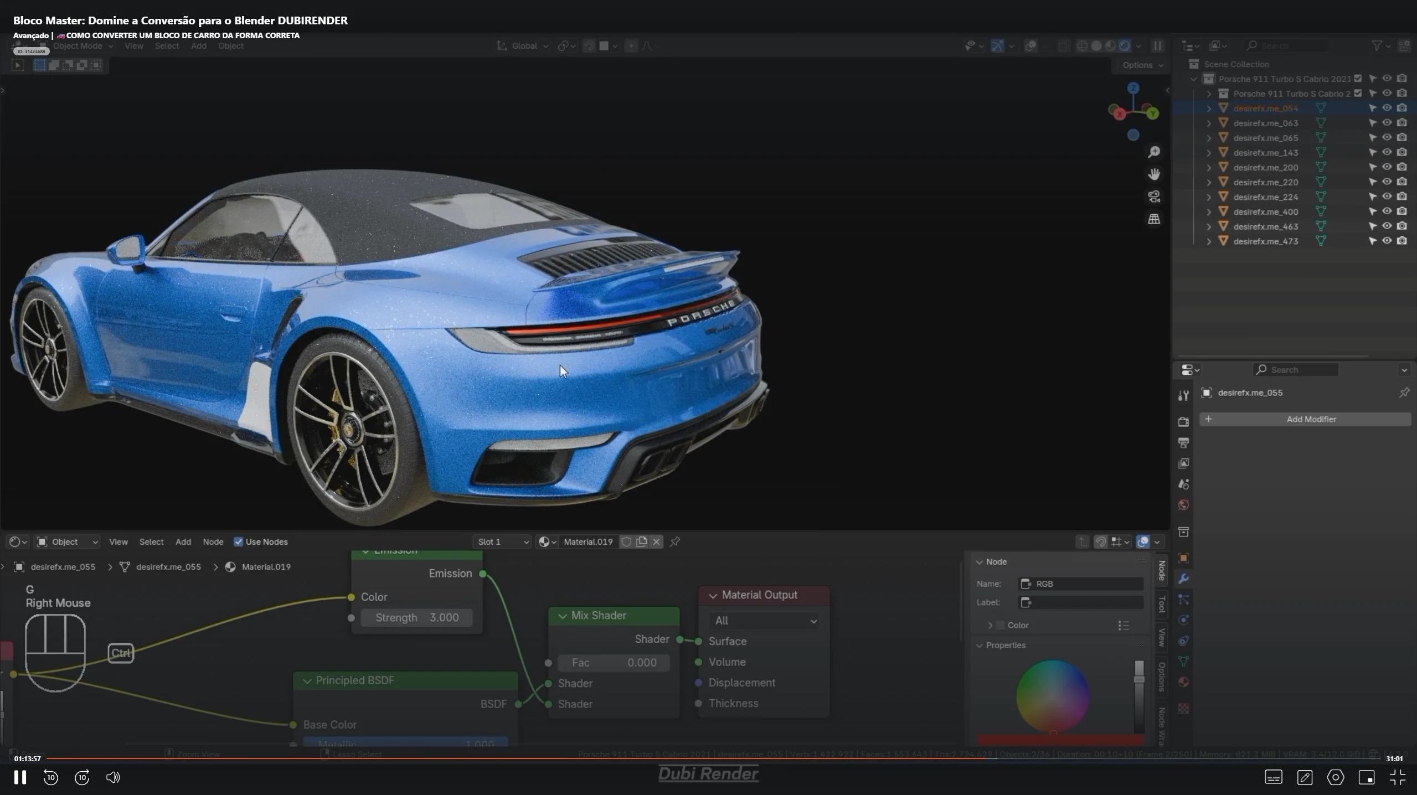The height and width of the screenshot is (795, 1417).
Task: Open node editor Select menu
Action: [x=151, y=542]
